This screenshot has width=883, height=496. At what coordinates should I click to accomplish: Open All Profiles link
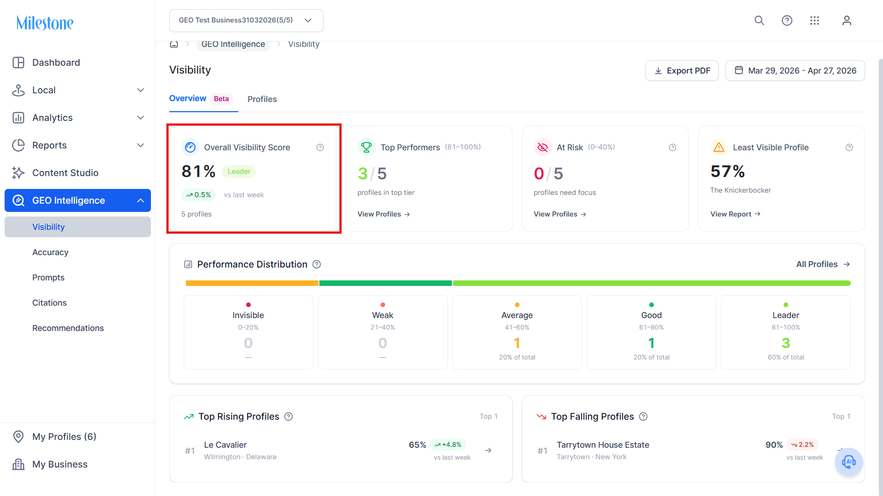(x=823, y=264)
